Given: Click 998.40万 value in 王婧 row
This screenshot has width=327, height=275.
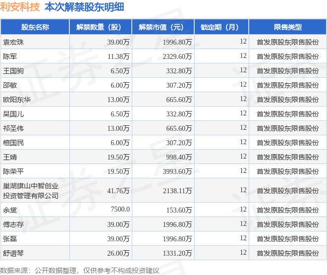Looking at the screenshot, I should pos(179,157).
